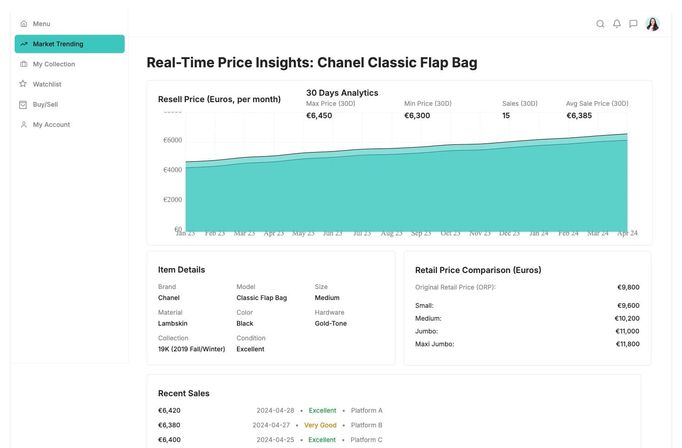
Task: Click the Medium retail price €10,200
Action: [627, 318]
